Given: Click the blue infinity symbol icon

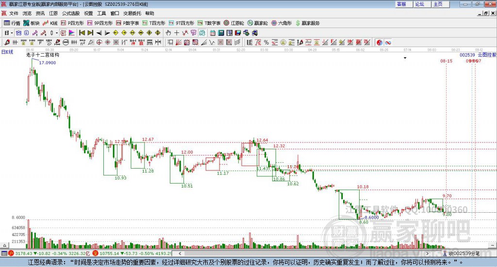Looking at the screenshot, I should pyautogui.click(x=388, y=42).
